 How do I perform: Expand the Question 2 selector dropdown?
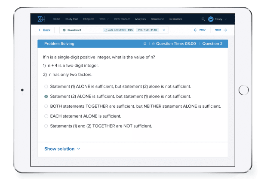(164, 30)
